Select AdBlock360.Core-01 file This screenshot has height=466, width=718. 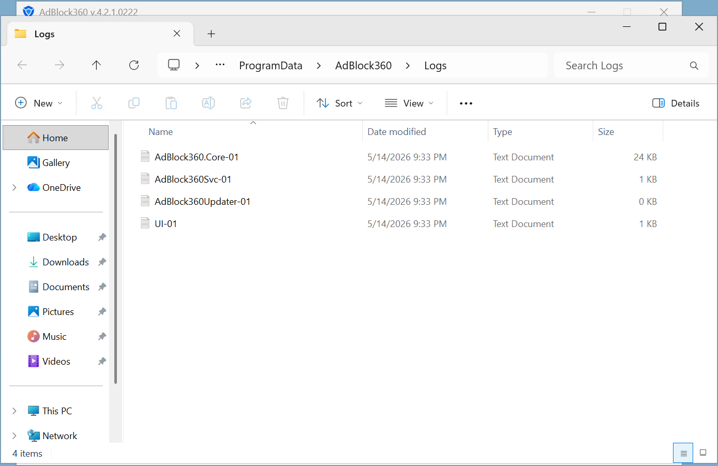[x=197, y=157]
